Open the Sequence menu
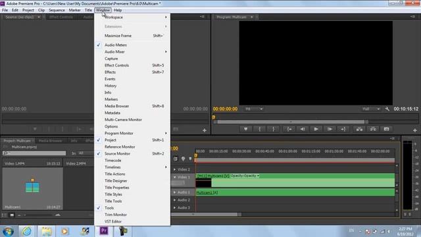Image resolution: width=421 pixels, height=237 pixels. [57, 11]
